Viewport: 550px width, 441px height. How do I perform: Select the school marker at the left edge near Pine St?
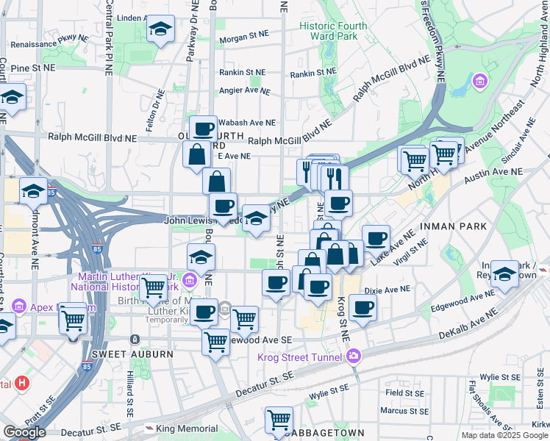(x=12, y=98)
